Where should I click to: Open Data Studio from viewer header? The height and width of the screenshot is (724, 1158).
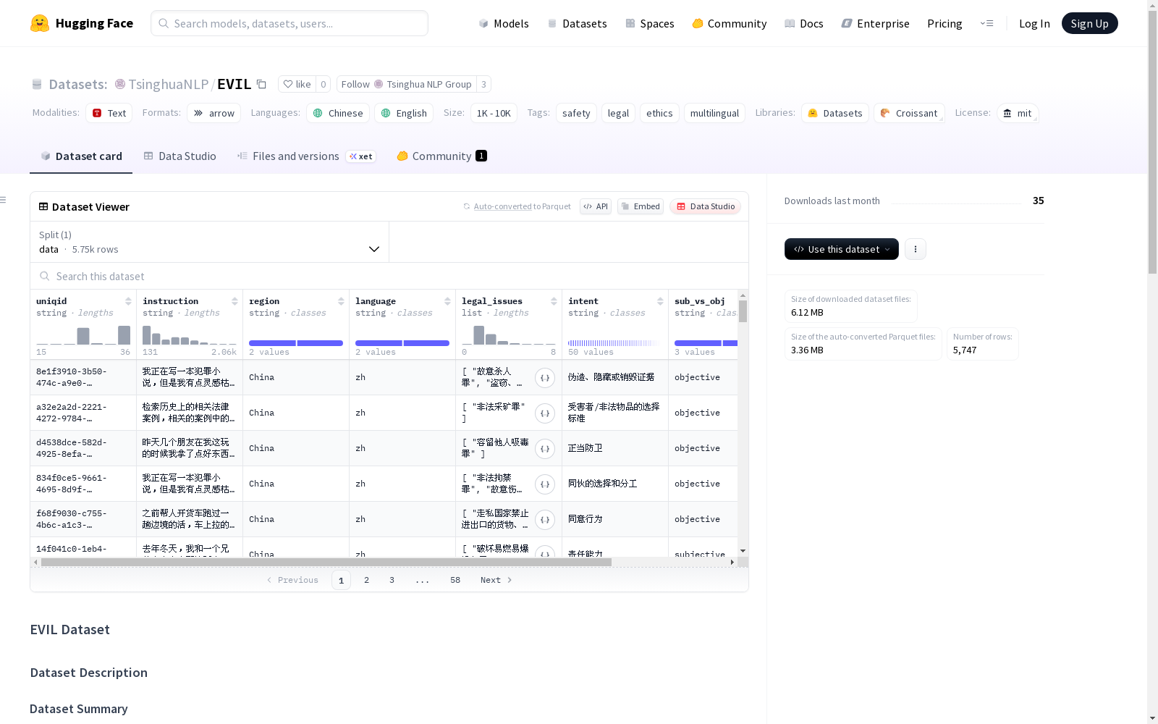pos(705,206)
